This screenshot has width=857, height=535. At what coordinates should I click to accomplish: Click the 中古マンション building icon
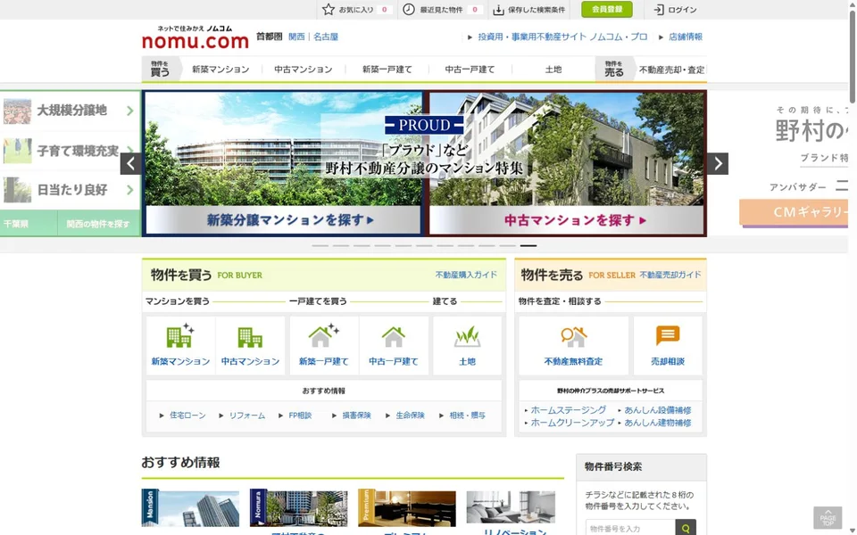250,337
